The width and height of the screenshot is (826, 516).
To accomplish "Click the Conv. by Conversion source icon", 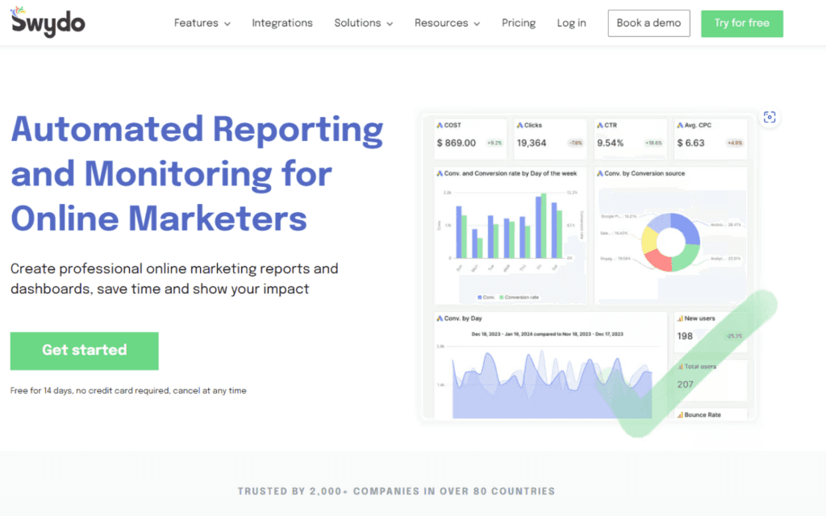I will point(600,173).
